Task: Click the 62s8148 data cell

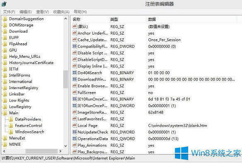Action: pyautogui.click(x=156, y=112)
